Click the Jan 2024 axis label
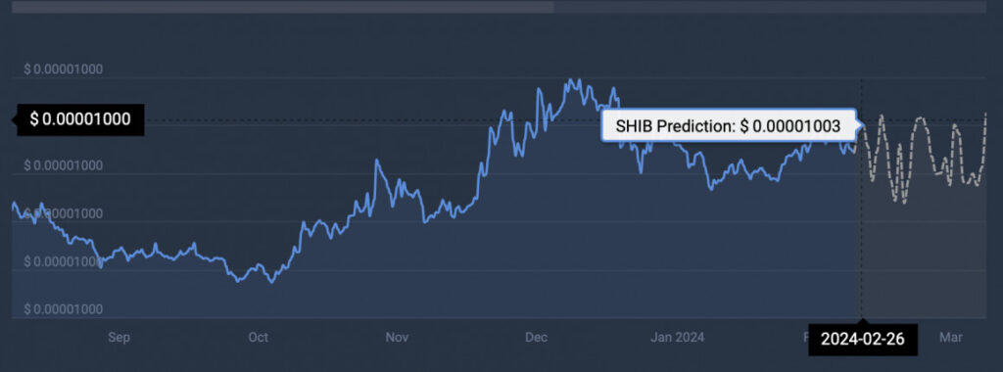 (678, 337)
